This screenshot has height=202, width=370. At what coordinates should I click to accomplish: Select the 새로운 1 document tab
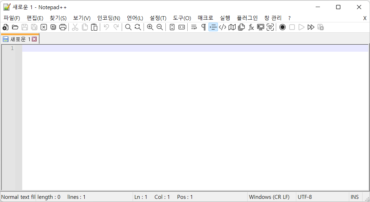pyautogui.click(x=20, y=39)
